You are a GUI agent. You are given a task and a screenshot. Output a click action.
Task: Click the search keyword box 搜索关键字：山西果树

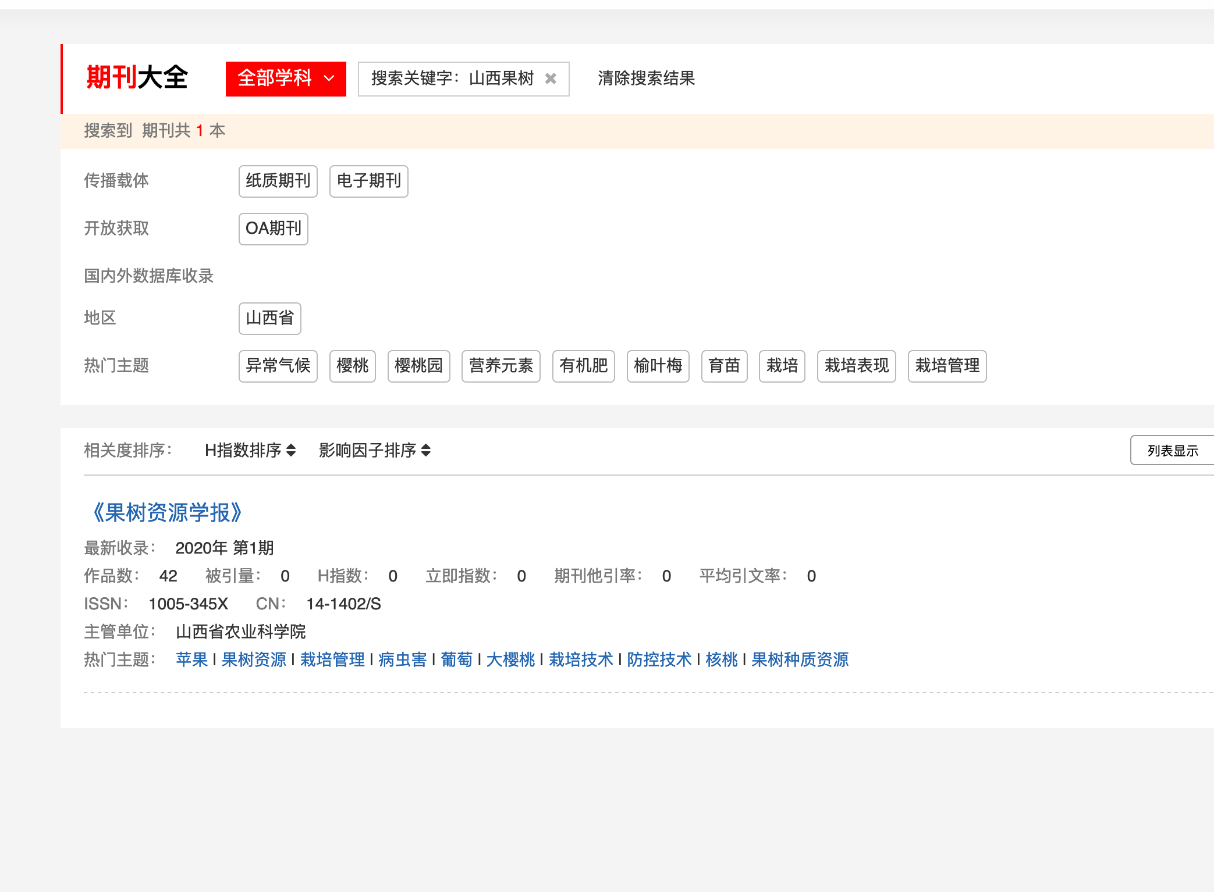[x=463, y=79]
